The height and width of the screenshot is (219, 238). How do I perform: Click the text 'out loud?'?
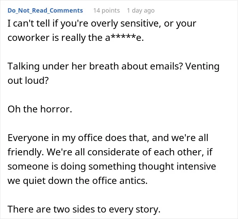click(28, 81)
